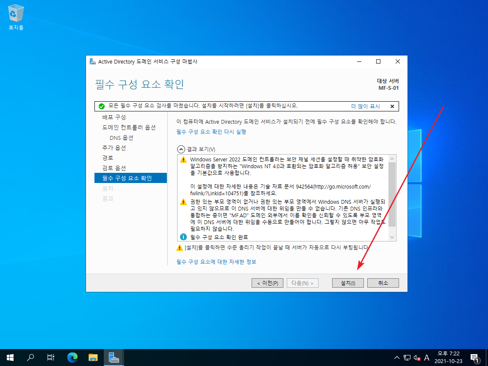Click the 필수 구성 요소 확인 다시 실행 link

pos(211,132)
